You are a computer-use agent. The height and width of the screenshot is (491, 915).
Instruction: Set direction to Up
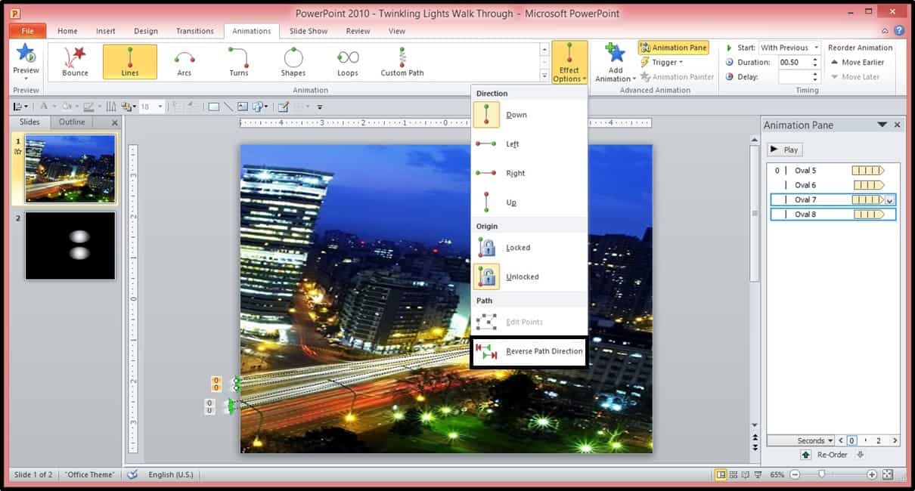click(529, 202)
